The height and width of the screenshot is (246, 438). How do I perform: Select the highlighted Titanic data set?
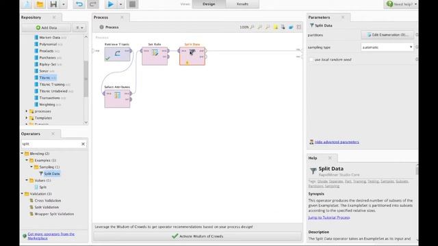click(x=44, y=77)
